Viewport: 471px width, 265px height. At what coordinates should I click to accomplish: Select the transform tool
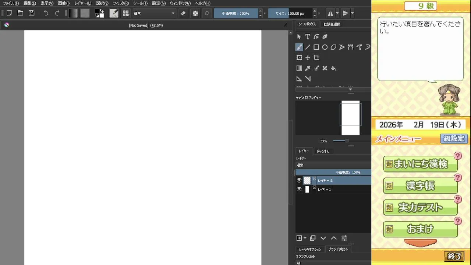(x=299, y=58)
